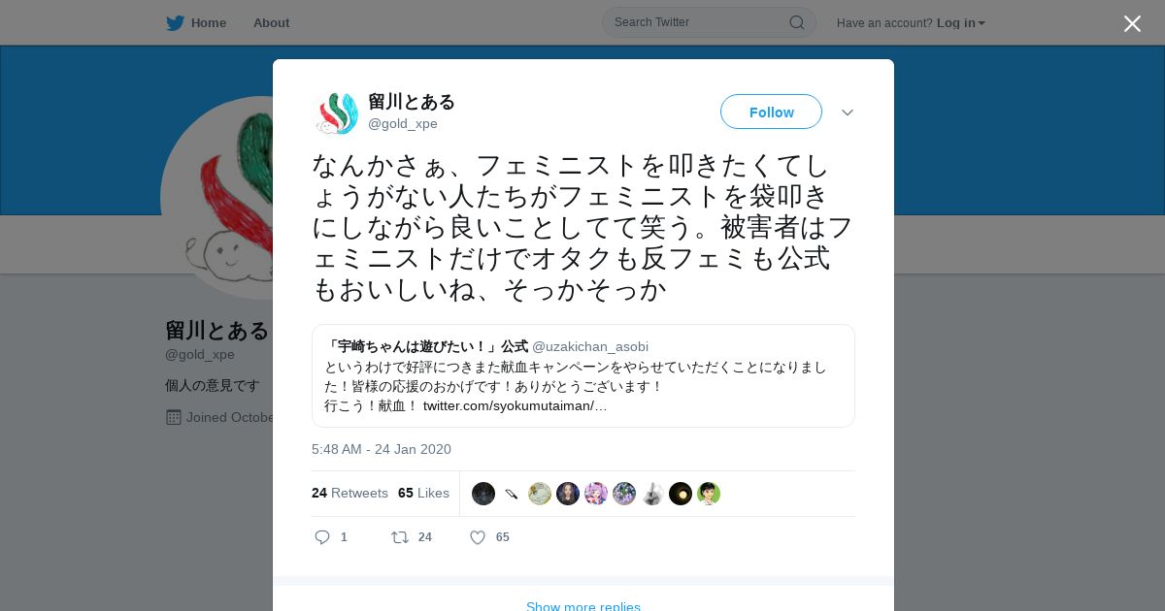This screenshot has width=1165, height=611.
Task: Follow the gold_xpe account
Action: [x=771, y=113]
